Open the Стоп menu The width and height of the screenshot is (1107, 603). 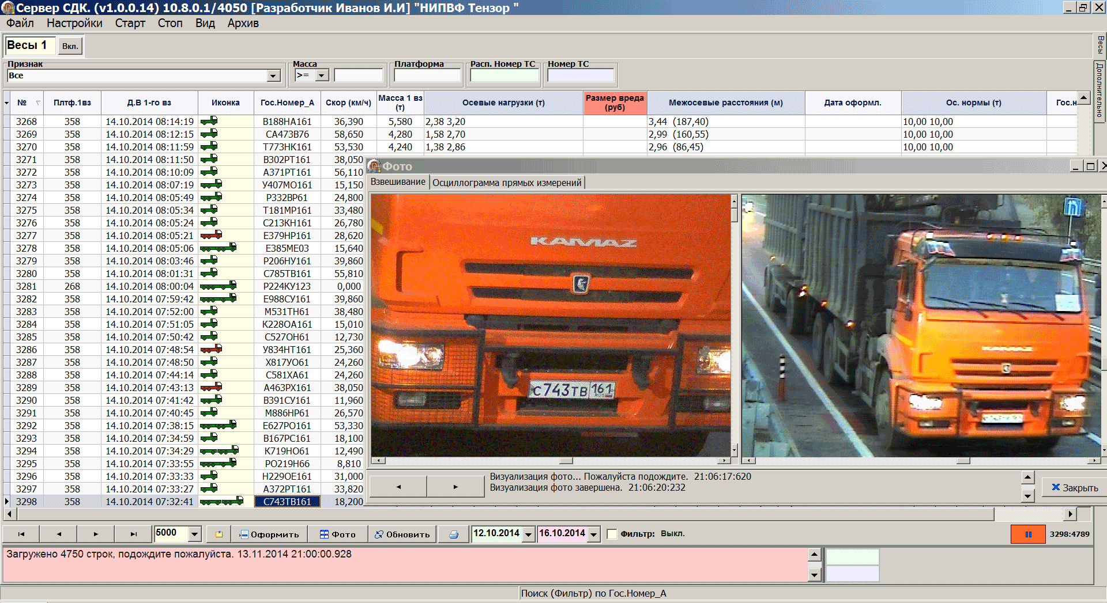170,23
